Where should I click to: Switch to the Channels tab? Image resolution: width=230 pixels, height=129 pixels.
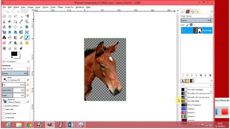click(x=188, y=11)
